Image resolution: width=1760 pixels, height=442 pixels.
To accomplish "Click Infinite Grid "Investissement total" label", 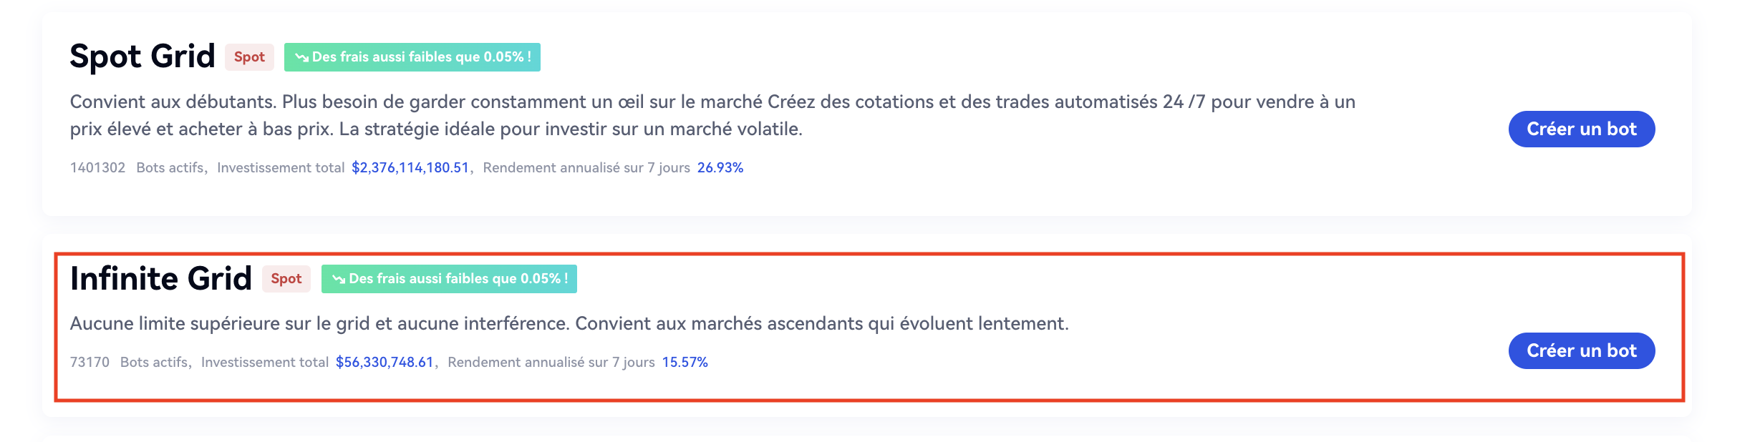I will point(264,362).
